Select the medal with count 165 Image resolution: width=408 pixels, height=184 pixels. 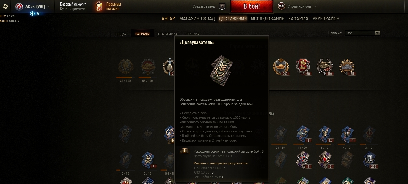click(x=347, y=67)
